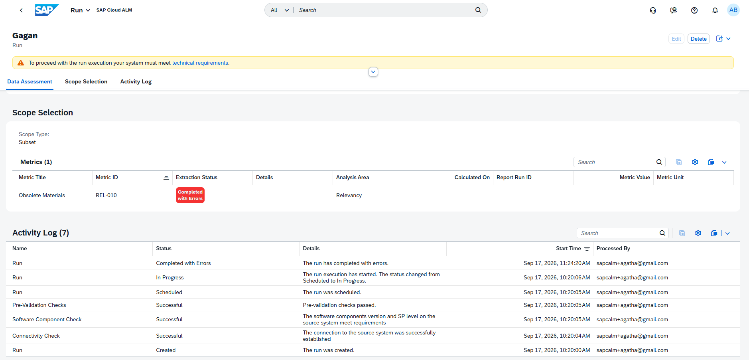The width and height of the screenshot is (749, 360).
Task: Open Activity Log table settings gear
Action: 698,233
